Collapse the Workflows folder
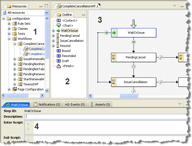The width and height of the screenshot is (192, 146). click(9, 39)
